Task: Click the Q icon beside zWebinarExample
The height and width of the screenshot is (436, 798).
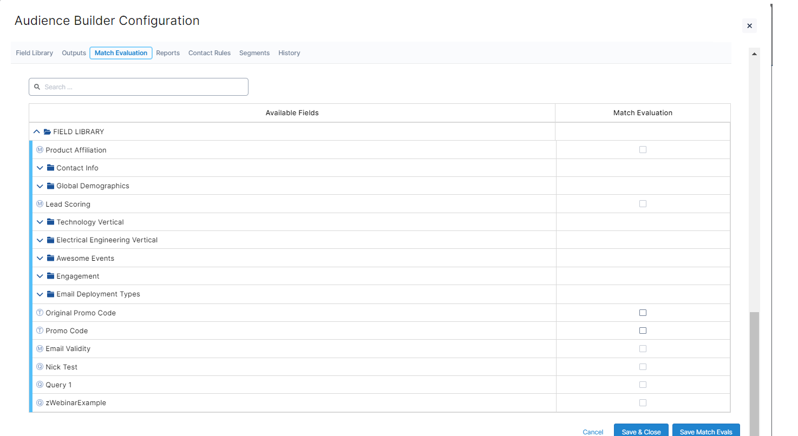Action: 40,403
